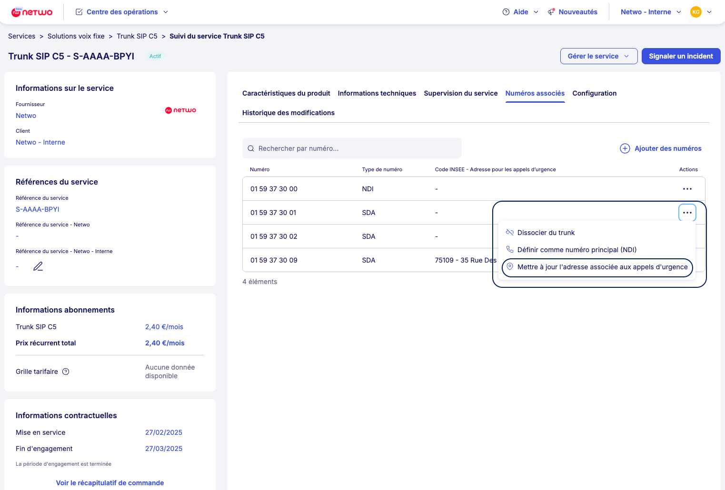This screenshot has height=490, width=725.
Task: Select number 01 59 37 30 02
Action: click(x=274, y=236)
